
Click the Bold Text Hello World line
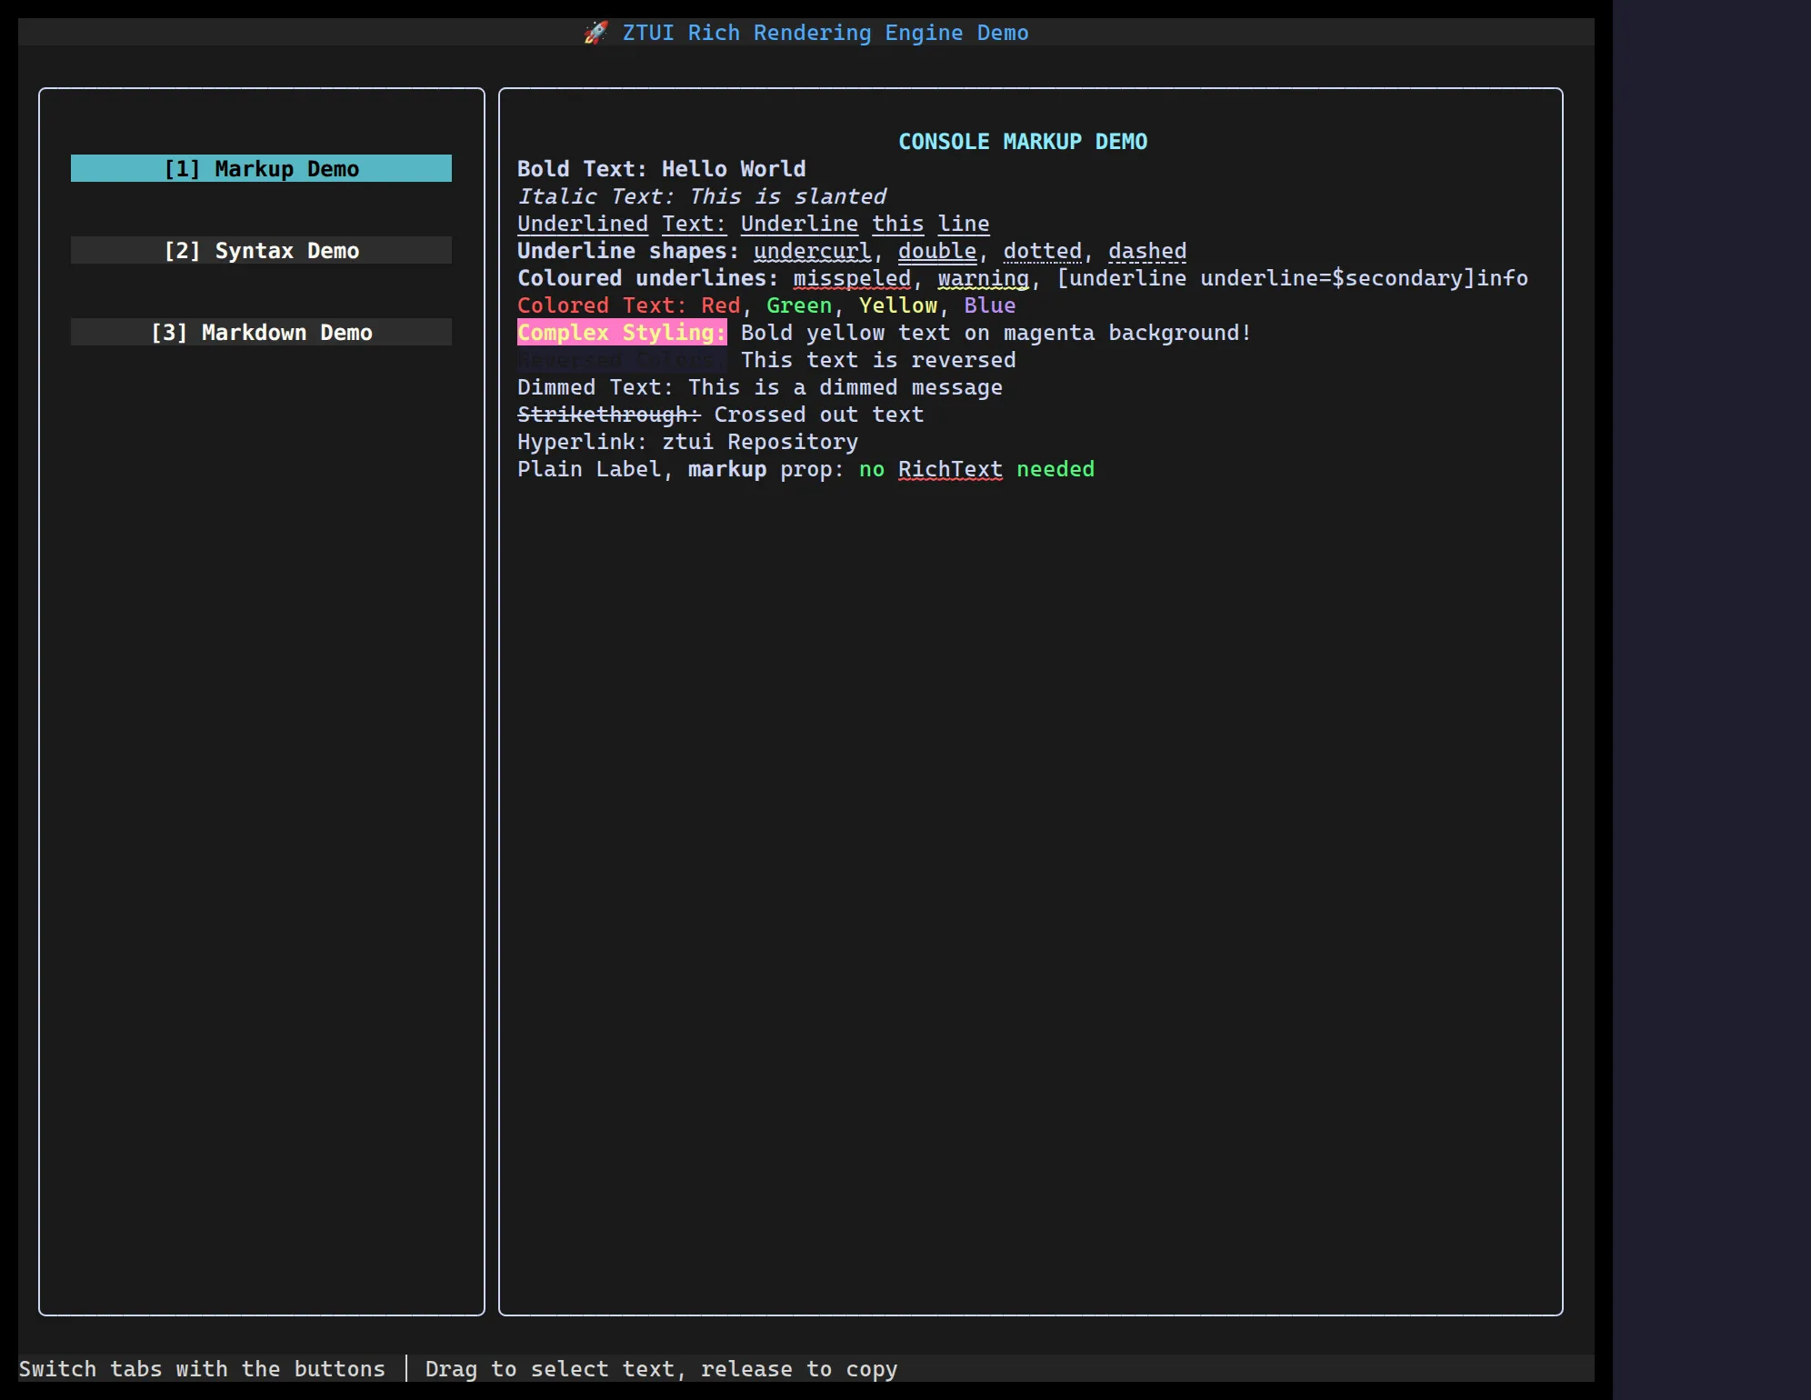click(662, 169)
